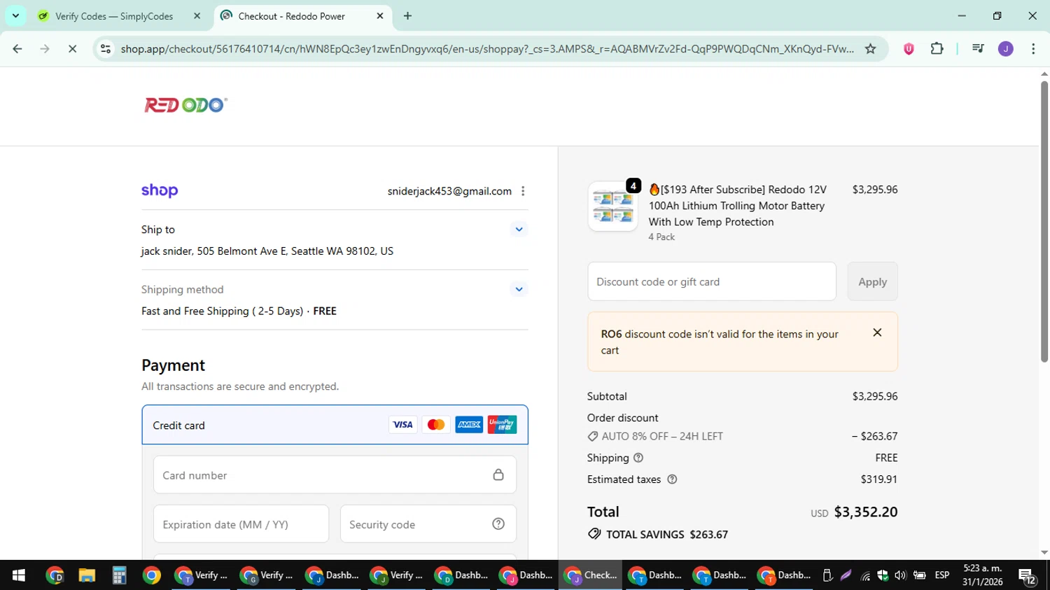Expand the Shipping method section
This screenshot has height=590, width=1050.
pos(519,289)
